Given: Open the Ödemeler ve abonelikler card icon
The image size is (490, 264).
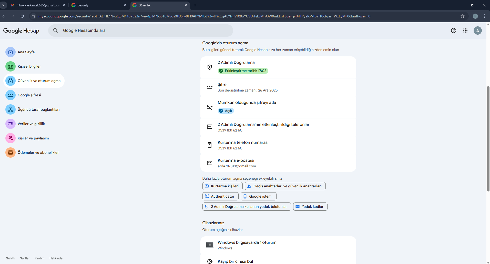Looking at the screenshot, I should pyautogui.click(x=11, y=153).
